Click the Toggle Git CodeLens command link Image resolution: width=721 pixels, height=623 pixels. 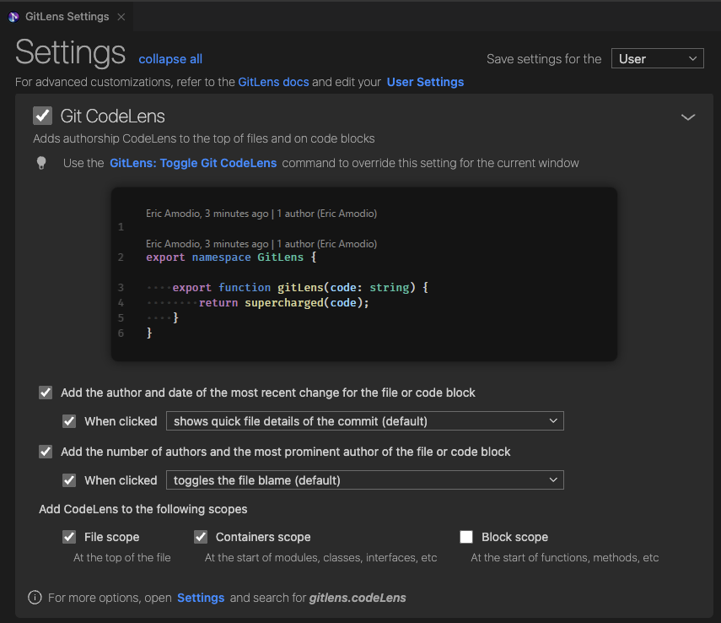[x=193, y=163]
